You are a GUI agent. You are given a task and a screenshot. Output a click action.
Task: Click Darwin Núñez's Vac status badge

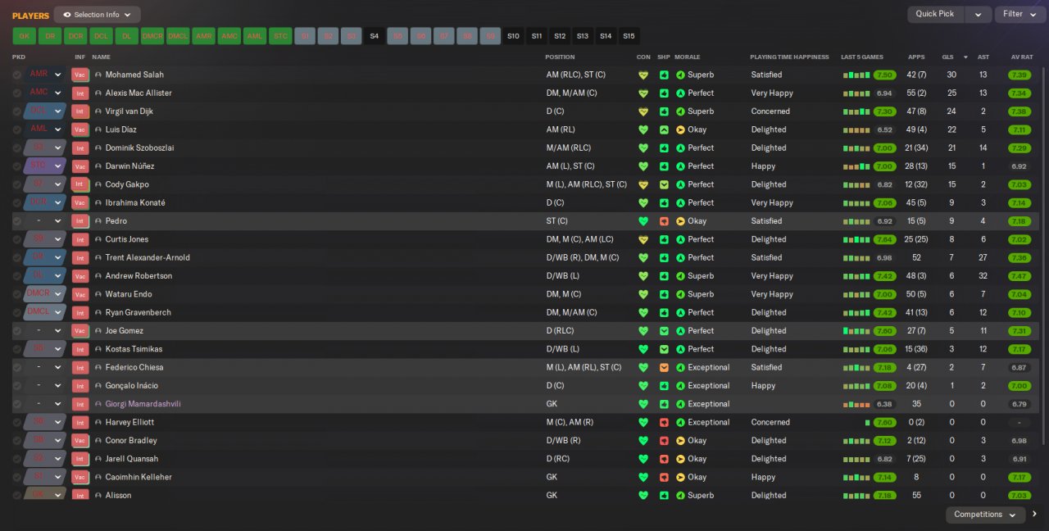(80, 166)
